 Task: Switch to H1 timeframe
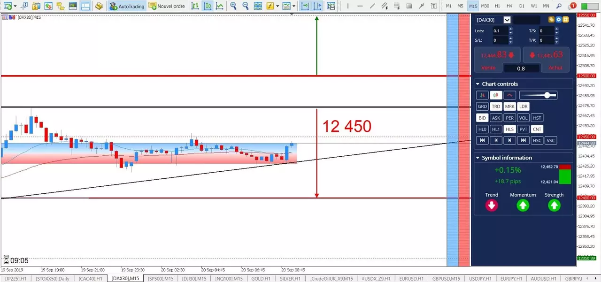click(497, 6)
